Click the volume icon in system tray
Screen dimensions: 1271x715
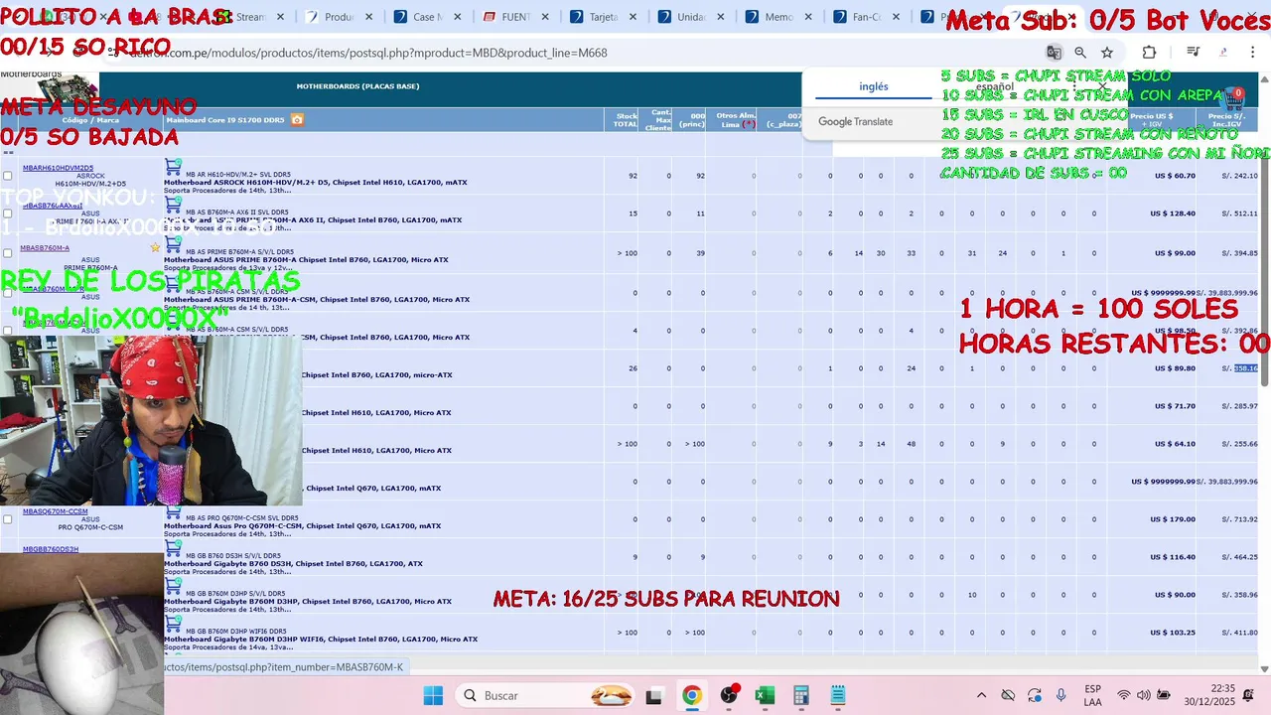pos(1144,695)
